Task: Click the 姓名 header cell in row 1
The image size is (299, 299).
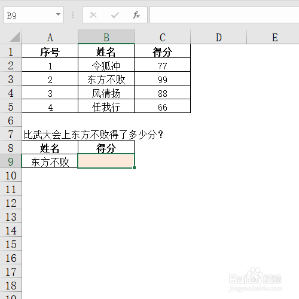Action: [x=106, y=51]
